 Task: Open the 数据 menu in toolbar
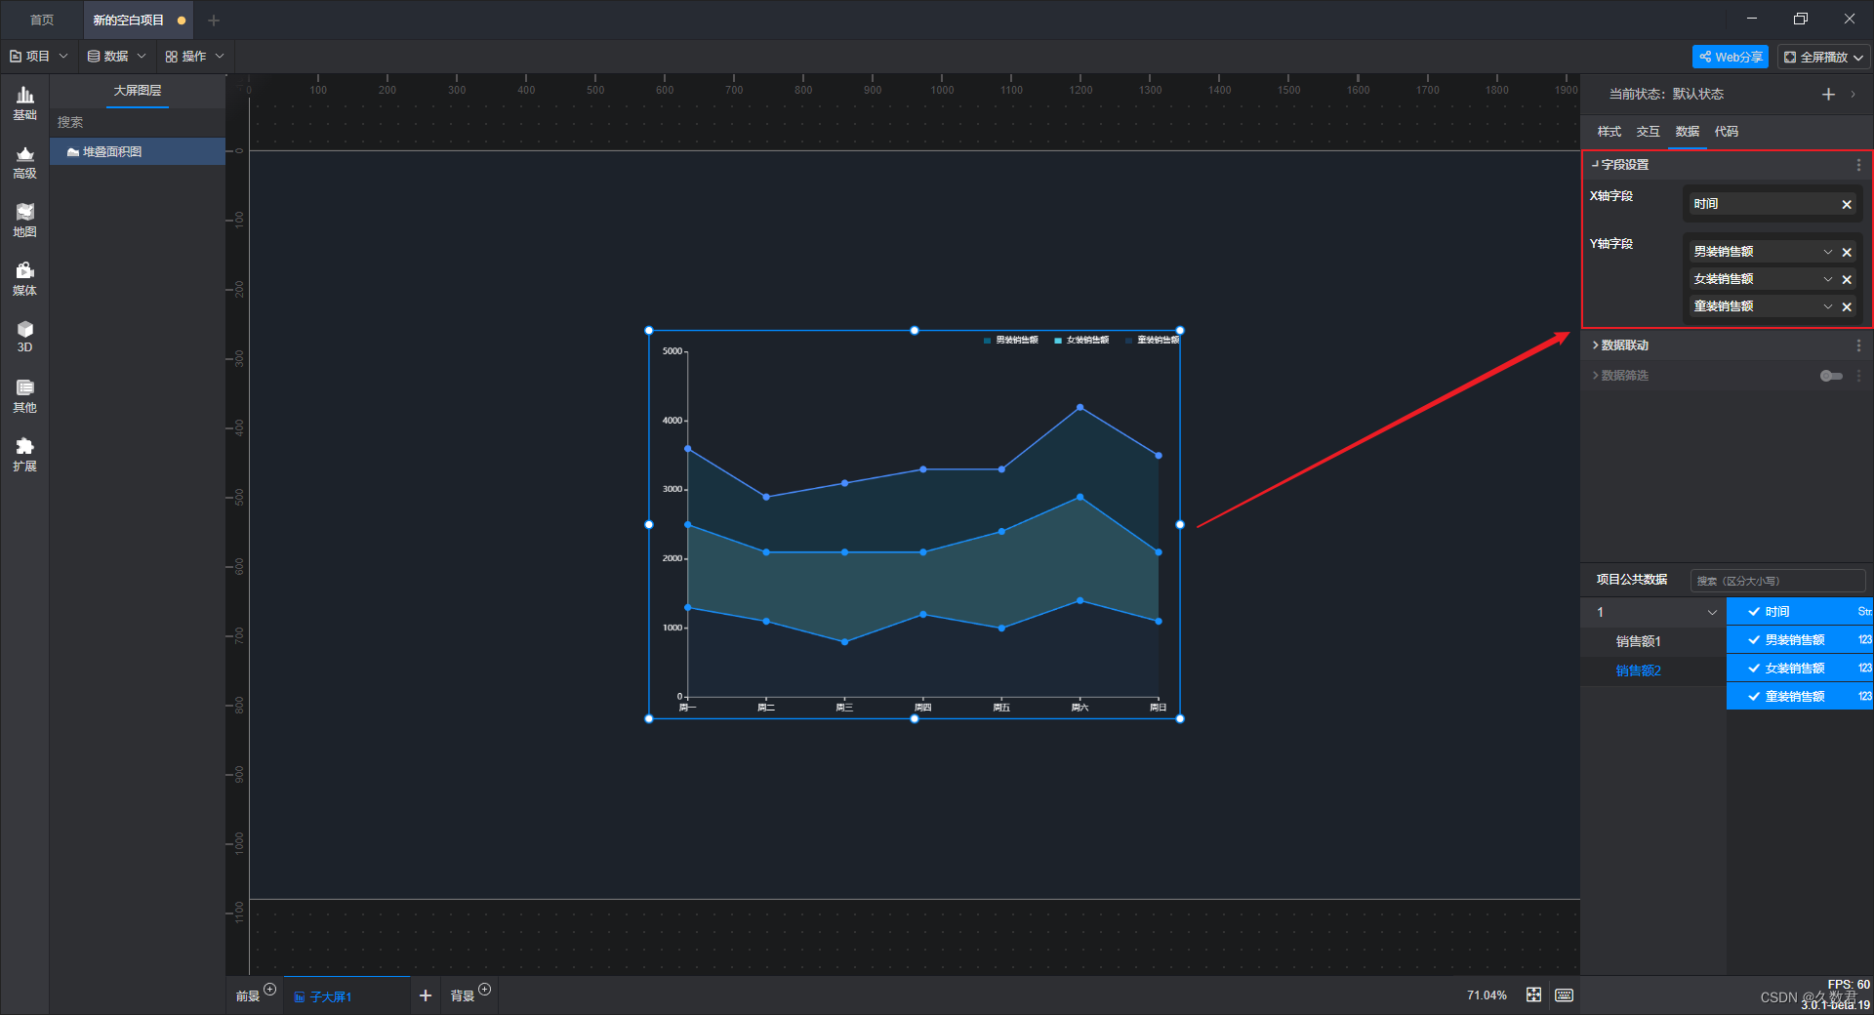coord(116,57)
